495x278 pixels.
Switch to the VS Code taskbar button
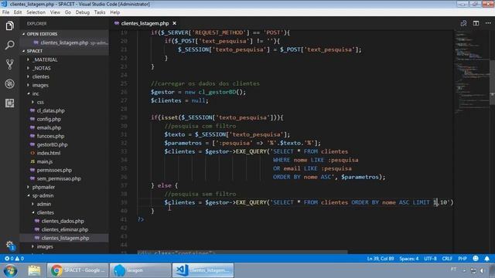point(203,270)
